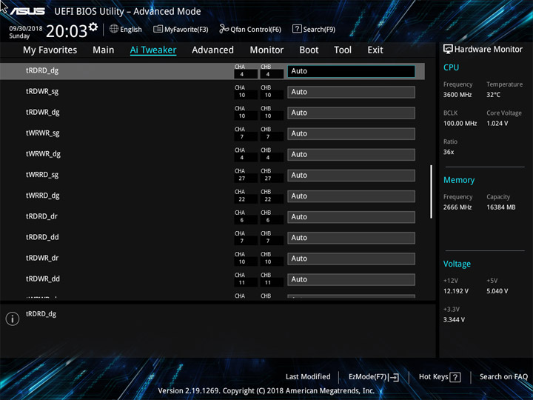Select the tRDRD_dd setting label
Viewport: 533px width, 400px height.
pyautogui.click(x=42, y=237)
